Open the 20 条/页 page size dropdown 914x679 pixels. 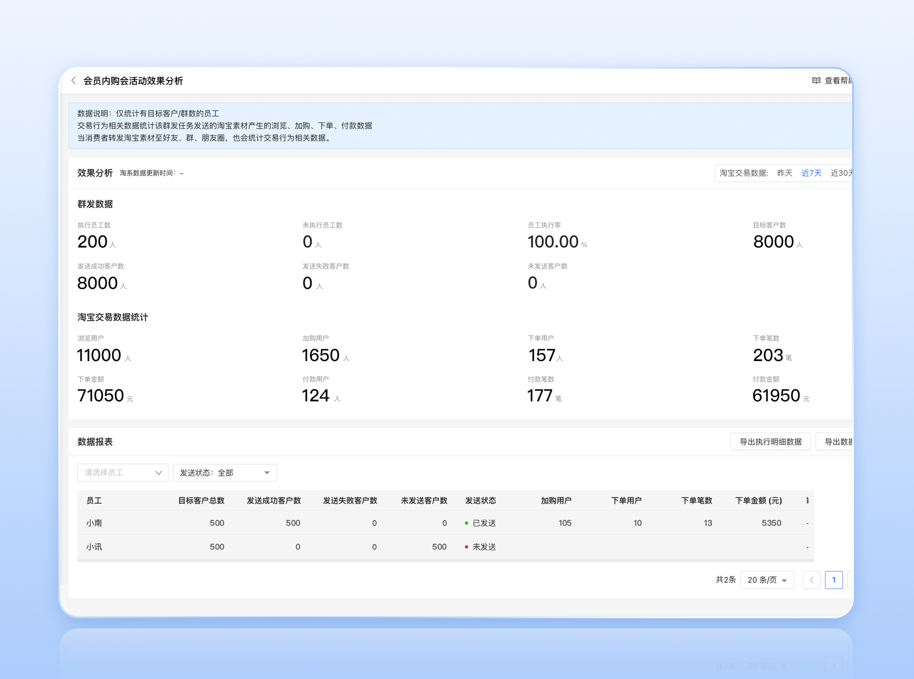[767, 580]
